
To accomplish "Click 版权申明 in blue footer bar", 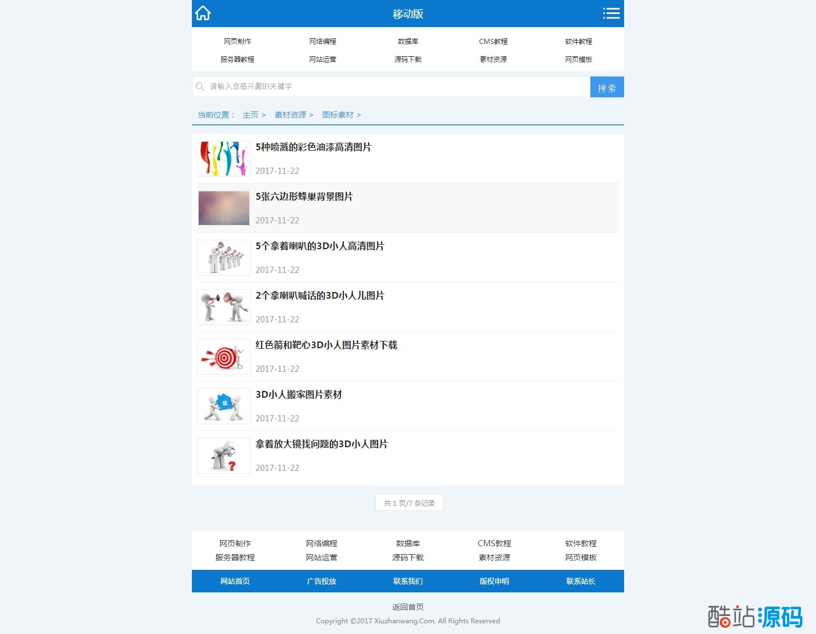I will 494,581.
